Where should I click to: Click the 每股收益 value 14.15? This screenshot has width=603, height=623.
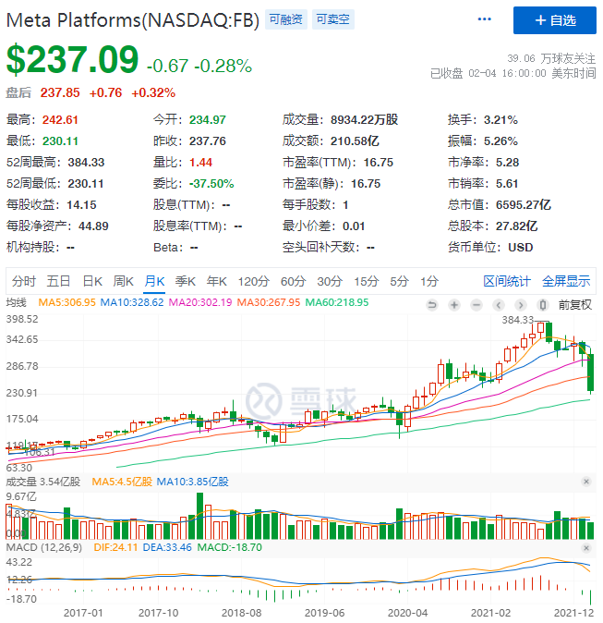coord(81,204)
